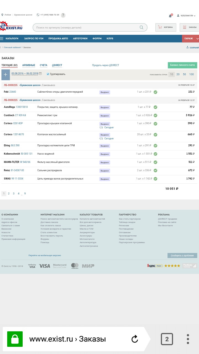Click the location pin icon near Лобня
The height and width of the screenshot is (354, 199).
[x=2, y=15]
